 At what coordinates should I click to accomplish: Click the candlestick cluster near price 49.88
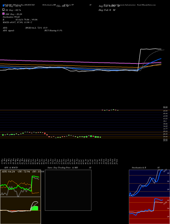pyautogui.click(x=110, y=110)
